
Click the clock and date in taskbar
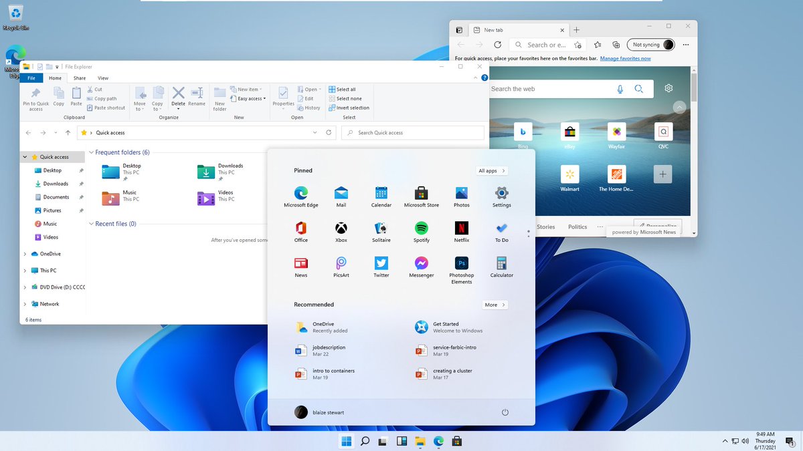pyautogui.click(x=766, y=441)
